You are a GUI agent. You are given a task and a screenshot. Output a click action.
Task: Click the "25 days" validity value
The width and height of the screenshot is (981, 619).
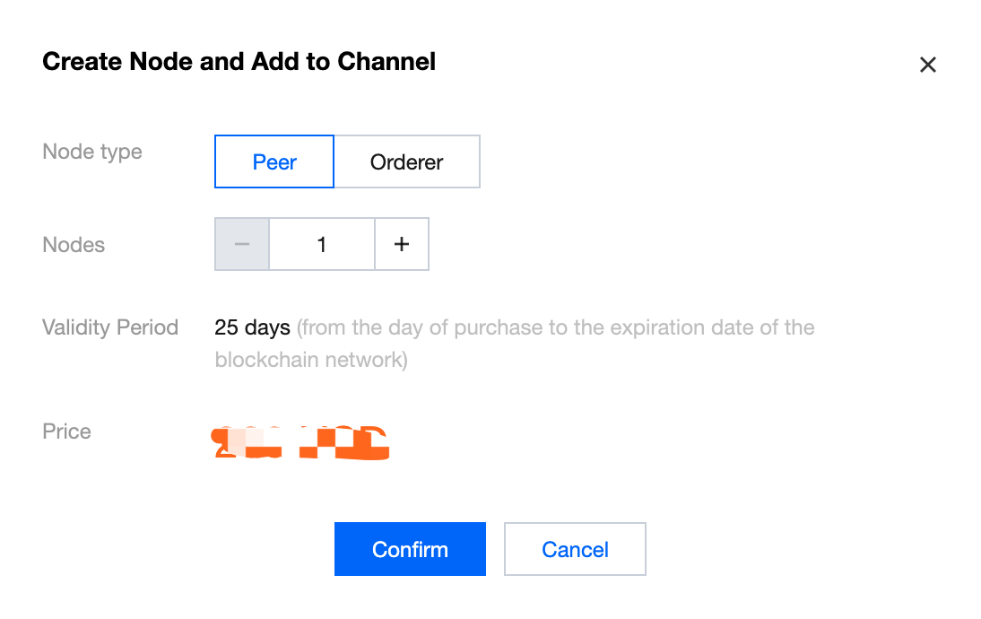(252, 327)
